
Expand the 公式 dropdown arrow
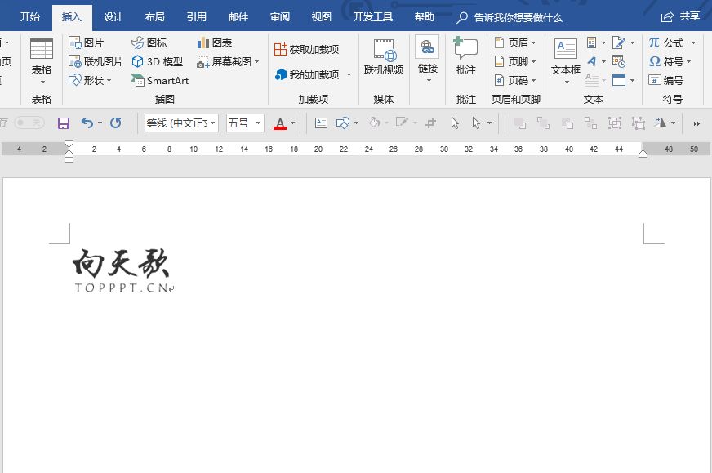click(693, 42)
